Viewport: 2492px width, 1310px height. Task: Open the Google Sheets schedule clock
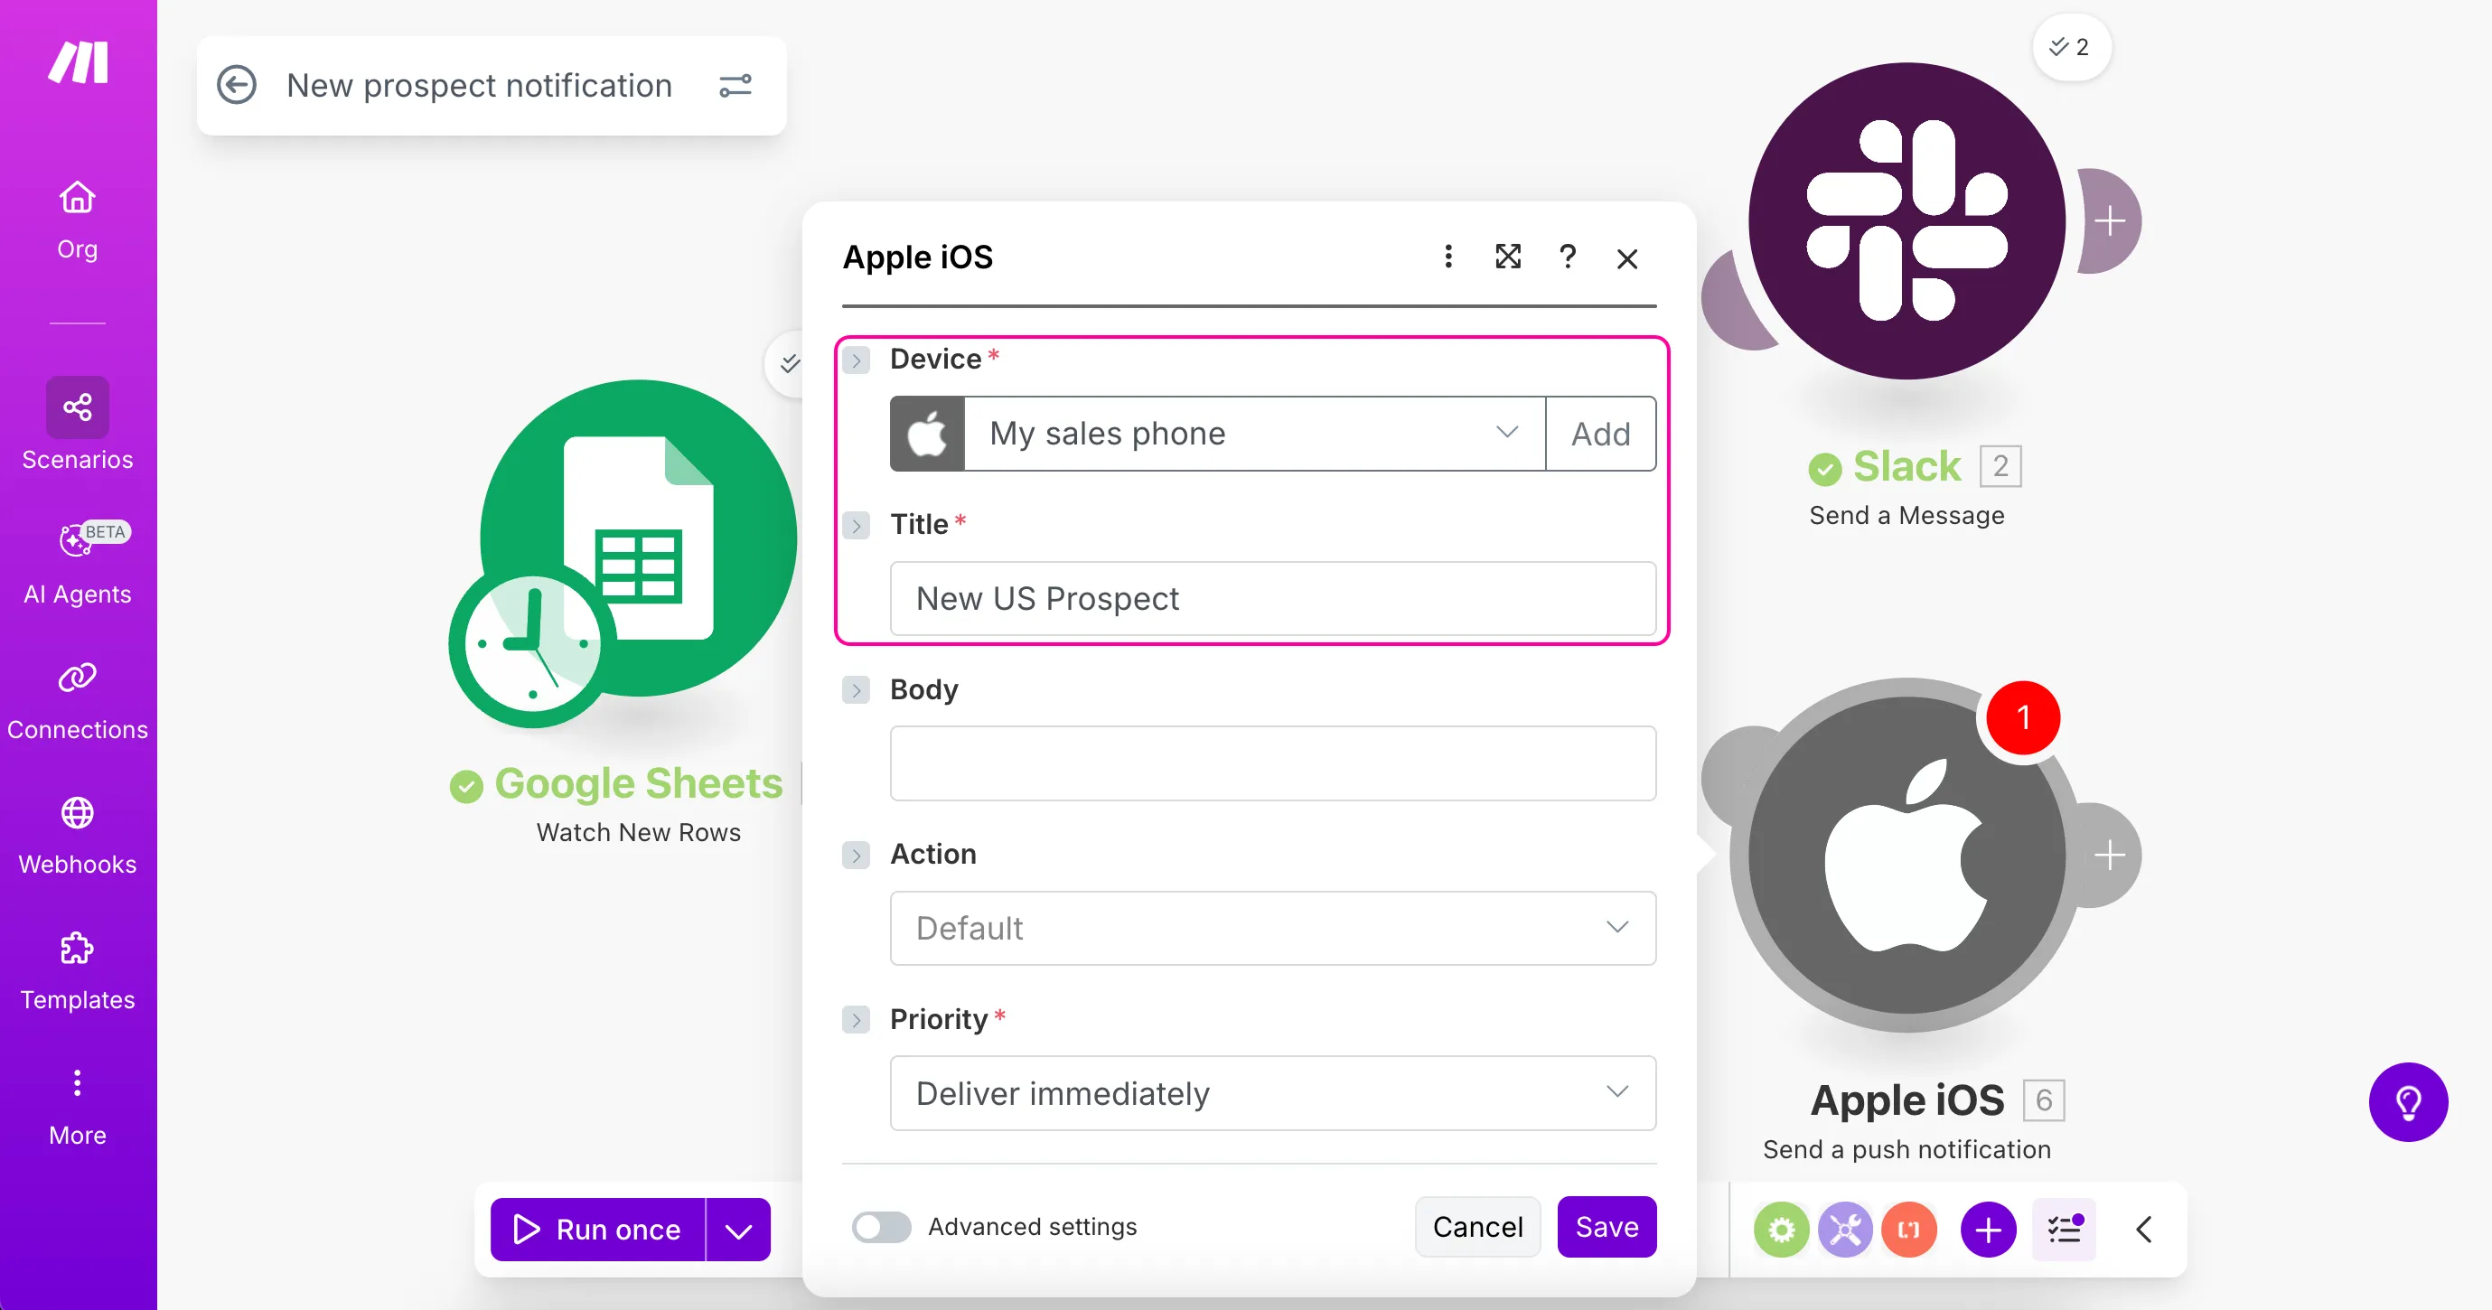(532, 643)
